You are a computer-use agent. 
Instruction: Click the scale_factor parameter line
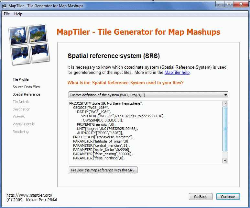click(x=102, y=150)
